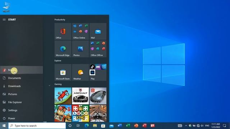Open the Office tile

[x=63, y=31]
